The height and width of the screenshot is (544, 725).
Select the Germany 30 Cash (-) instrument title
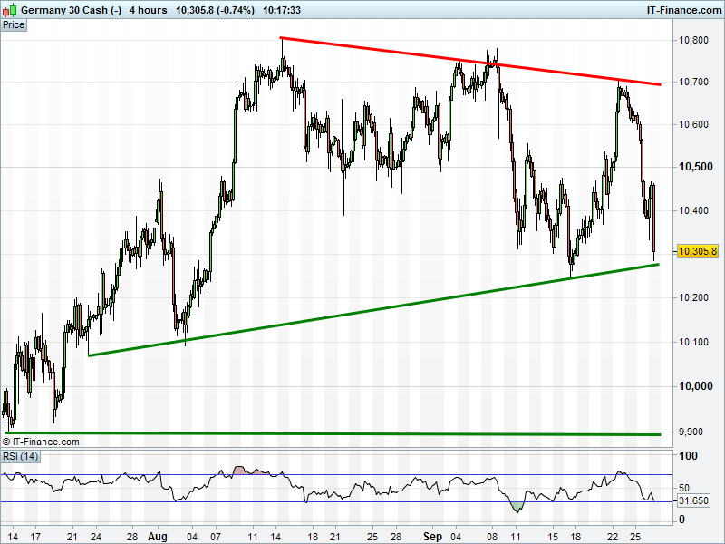point(72,10)
